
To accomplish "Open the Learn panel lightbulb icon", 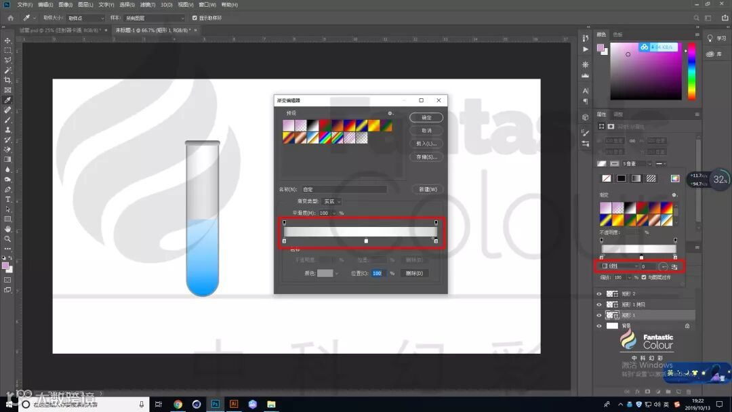I will tap(710, 38).
